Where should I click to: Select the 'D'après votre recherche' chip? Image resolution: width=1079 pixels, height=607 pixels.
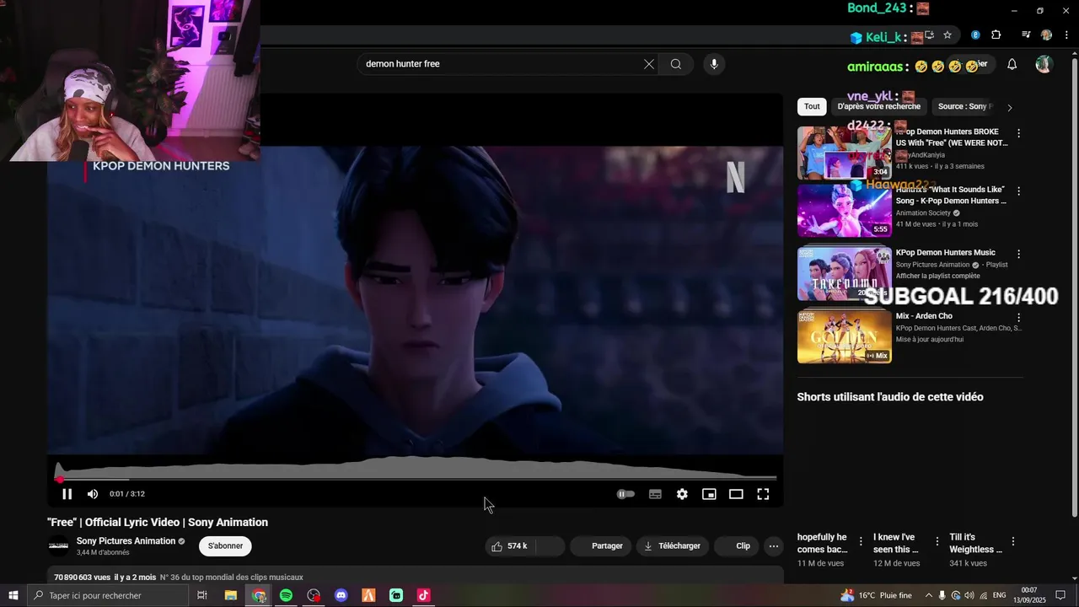(x=879, y=106)
